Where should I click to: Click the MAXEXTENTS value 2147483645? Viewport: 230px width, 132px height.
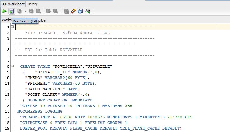tap(180, 117)
